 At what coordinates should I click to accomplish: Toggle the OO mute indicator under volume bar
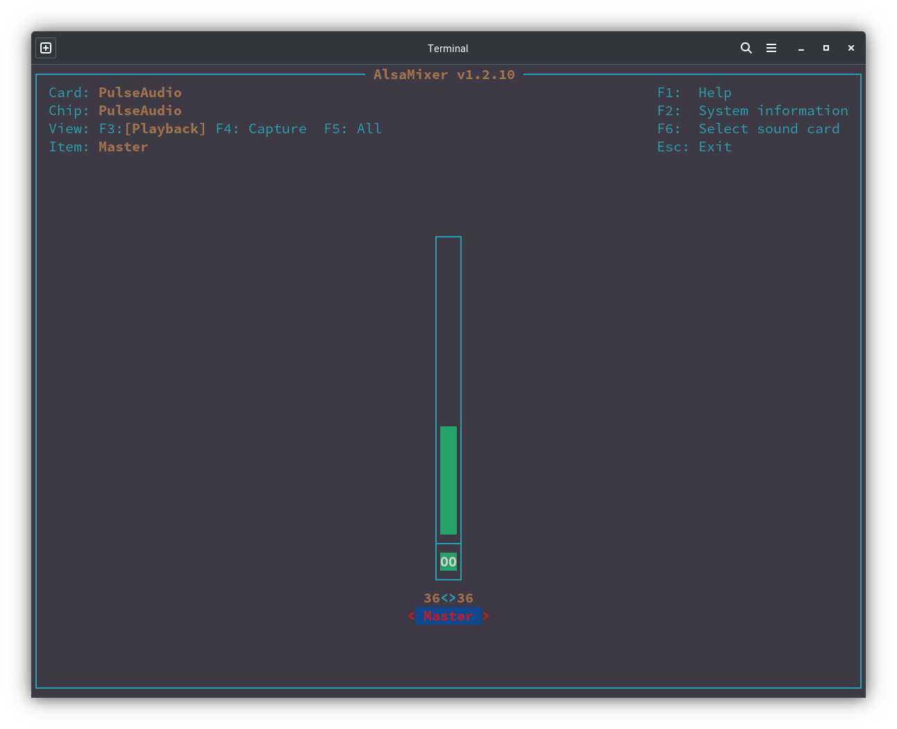[x=448, y=562]
